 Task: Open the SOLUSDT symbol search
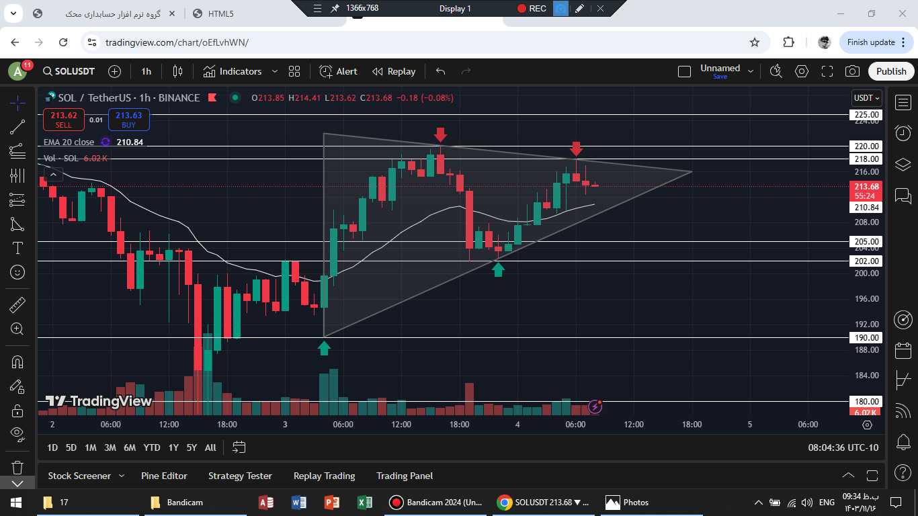pos(69,71)
